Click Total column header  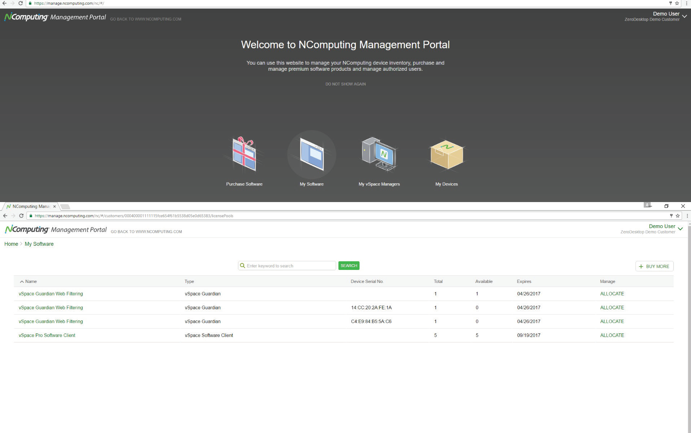438,281
